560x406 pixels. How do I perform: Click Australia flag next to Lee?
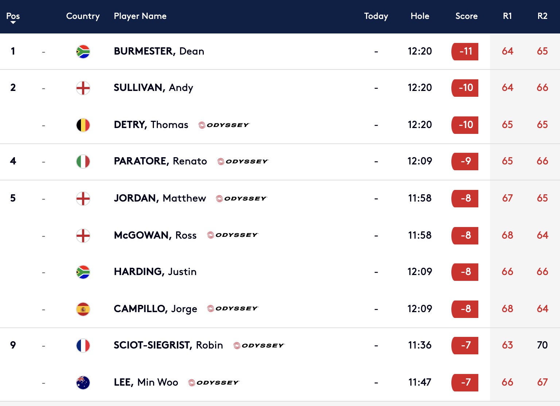pos(83,383)
